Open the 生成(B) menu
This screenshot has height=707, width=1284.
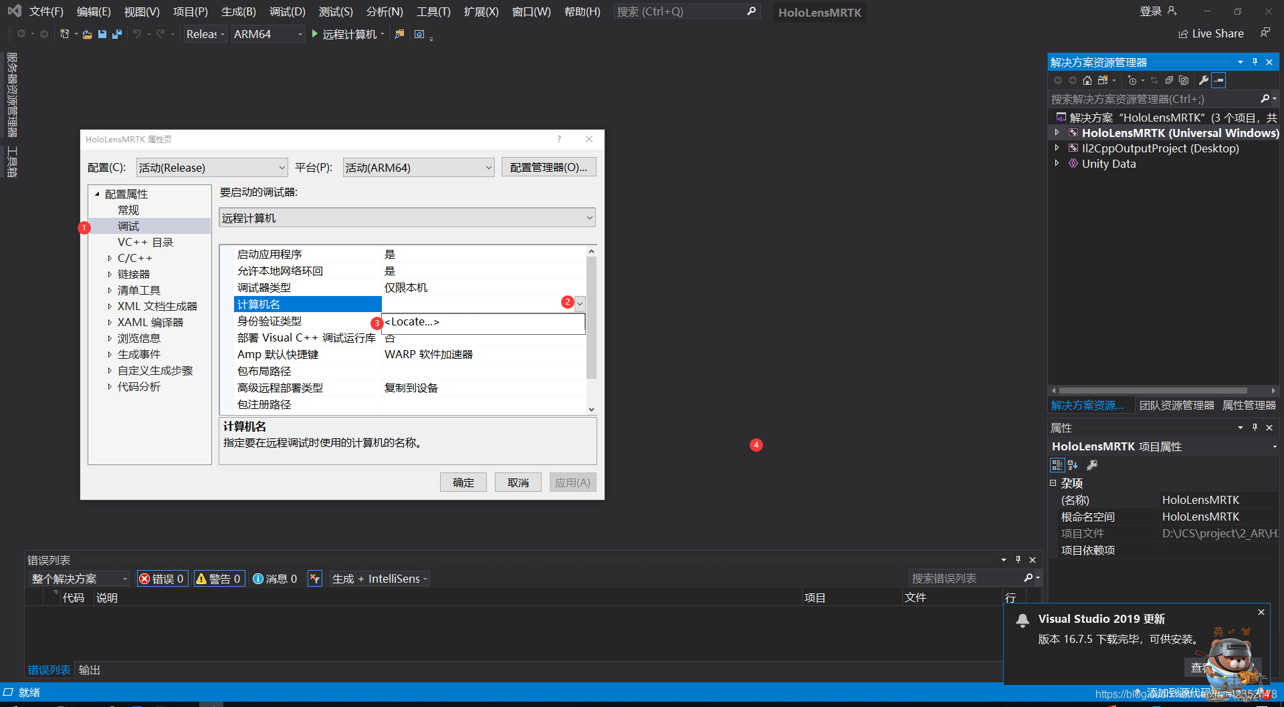[239, 11]
